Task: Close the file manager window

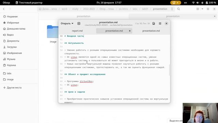Action: pos(214,9)
